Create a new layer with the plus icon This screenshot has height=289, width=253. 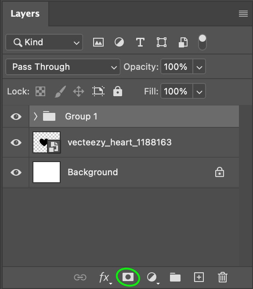click(199, 277)
